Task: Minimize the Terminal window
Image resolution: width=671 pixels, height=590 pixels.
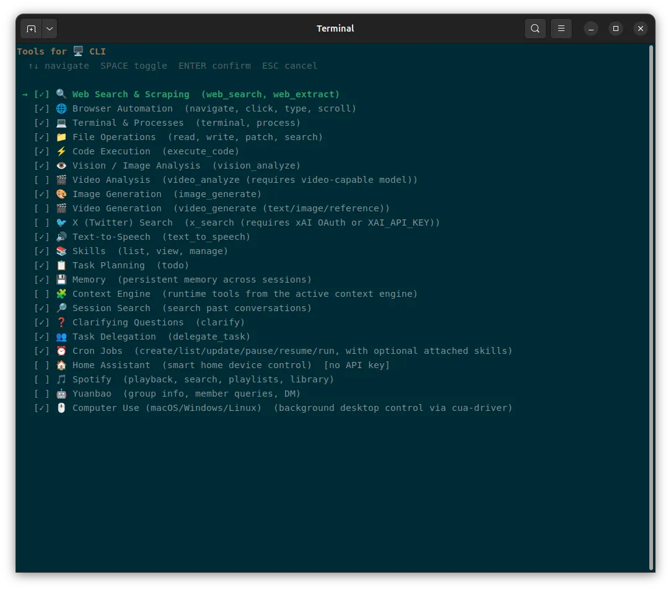Action: (591, 29)
